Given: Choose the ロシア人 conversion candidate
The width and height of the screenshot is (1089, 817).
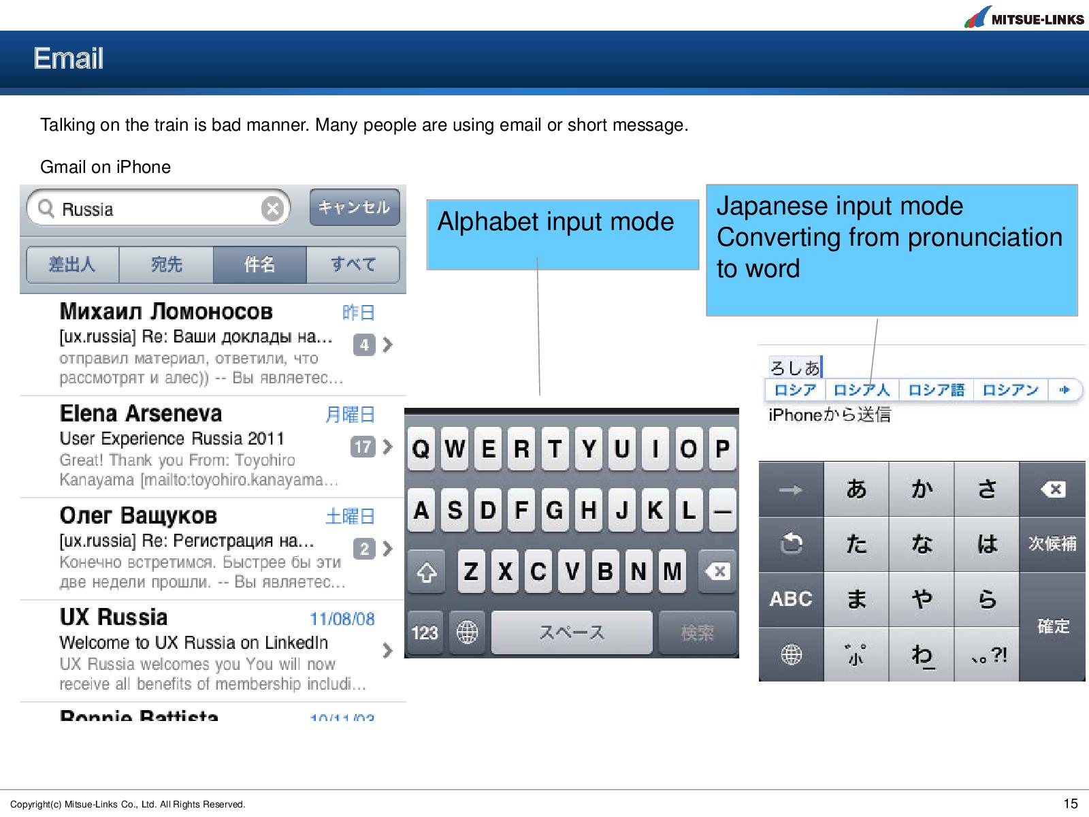Looking at the screenshot, I should 862,390.
